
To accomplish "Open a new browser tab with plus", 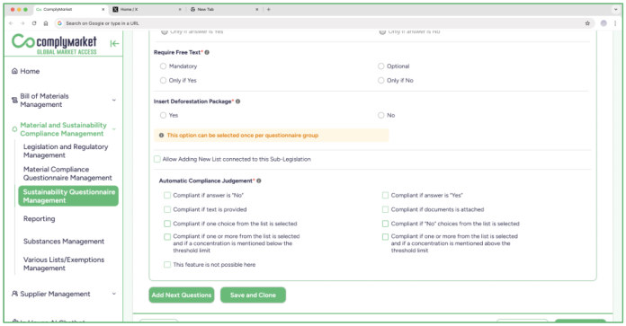I will coord(268,9).
